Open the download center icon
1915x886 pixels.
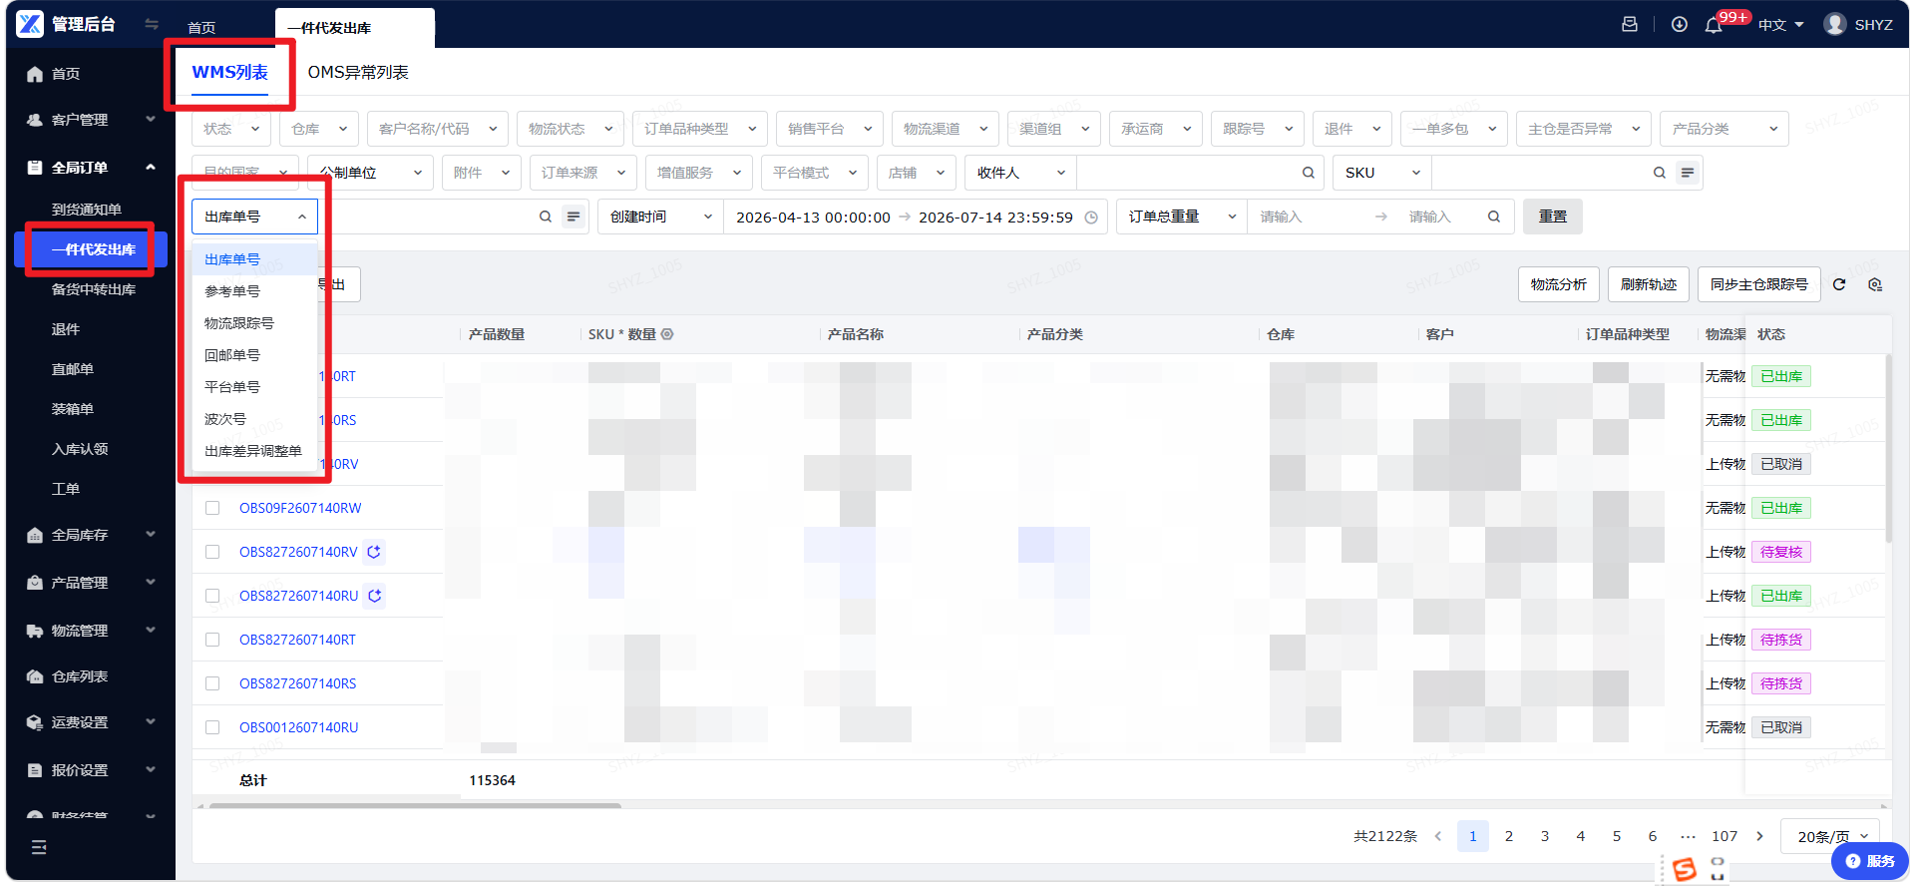point(1680,24)
